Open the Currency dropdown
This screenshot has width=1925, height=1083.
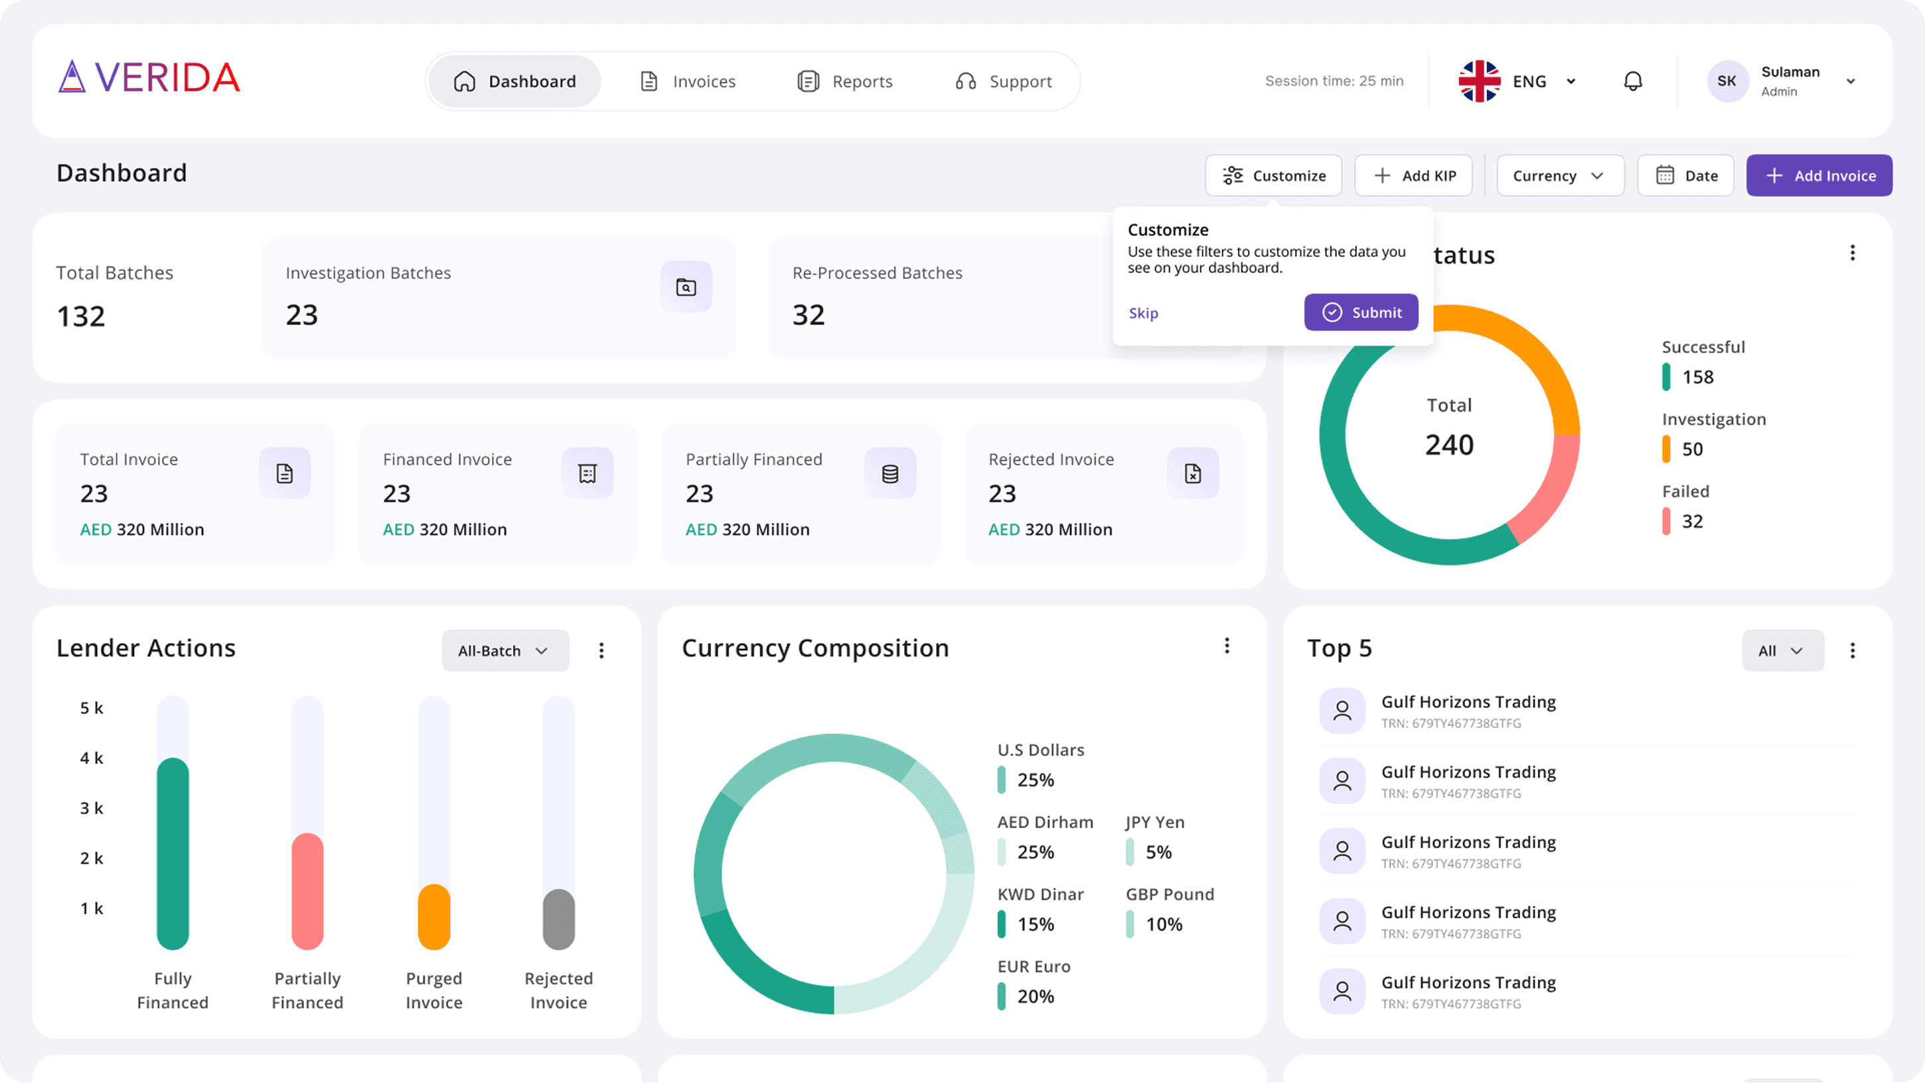1559,177
